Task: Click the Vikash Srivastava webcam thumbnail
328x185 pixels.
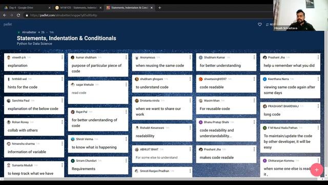Action: point(300,15)
